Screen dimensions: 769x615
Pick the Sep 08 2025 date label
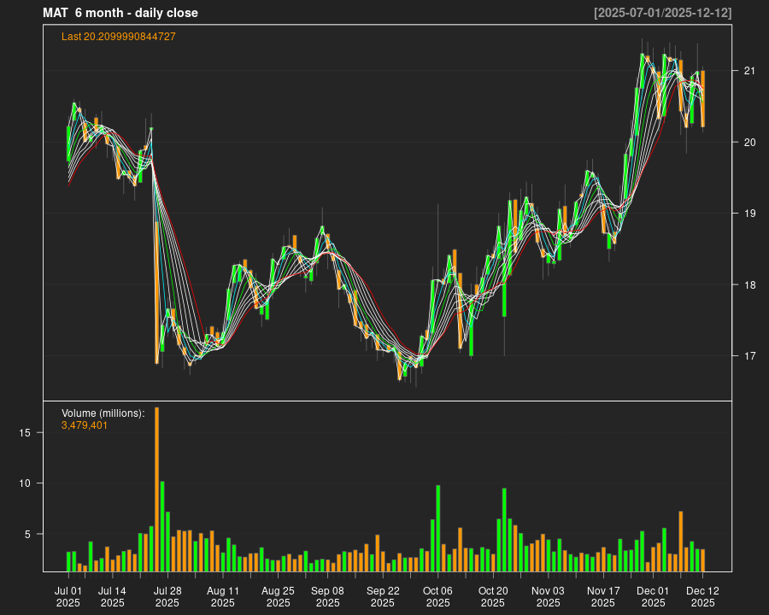point(327,596)
